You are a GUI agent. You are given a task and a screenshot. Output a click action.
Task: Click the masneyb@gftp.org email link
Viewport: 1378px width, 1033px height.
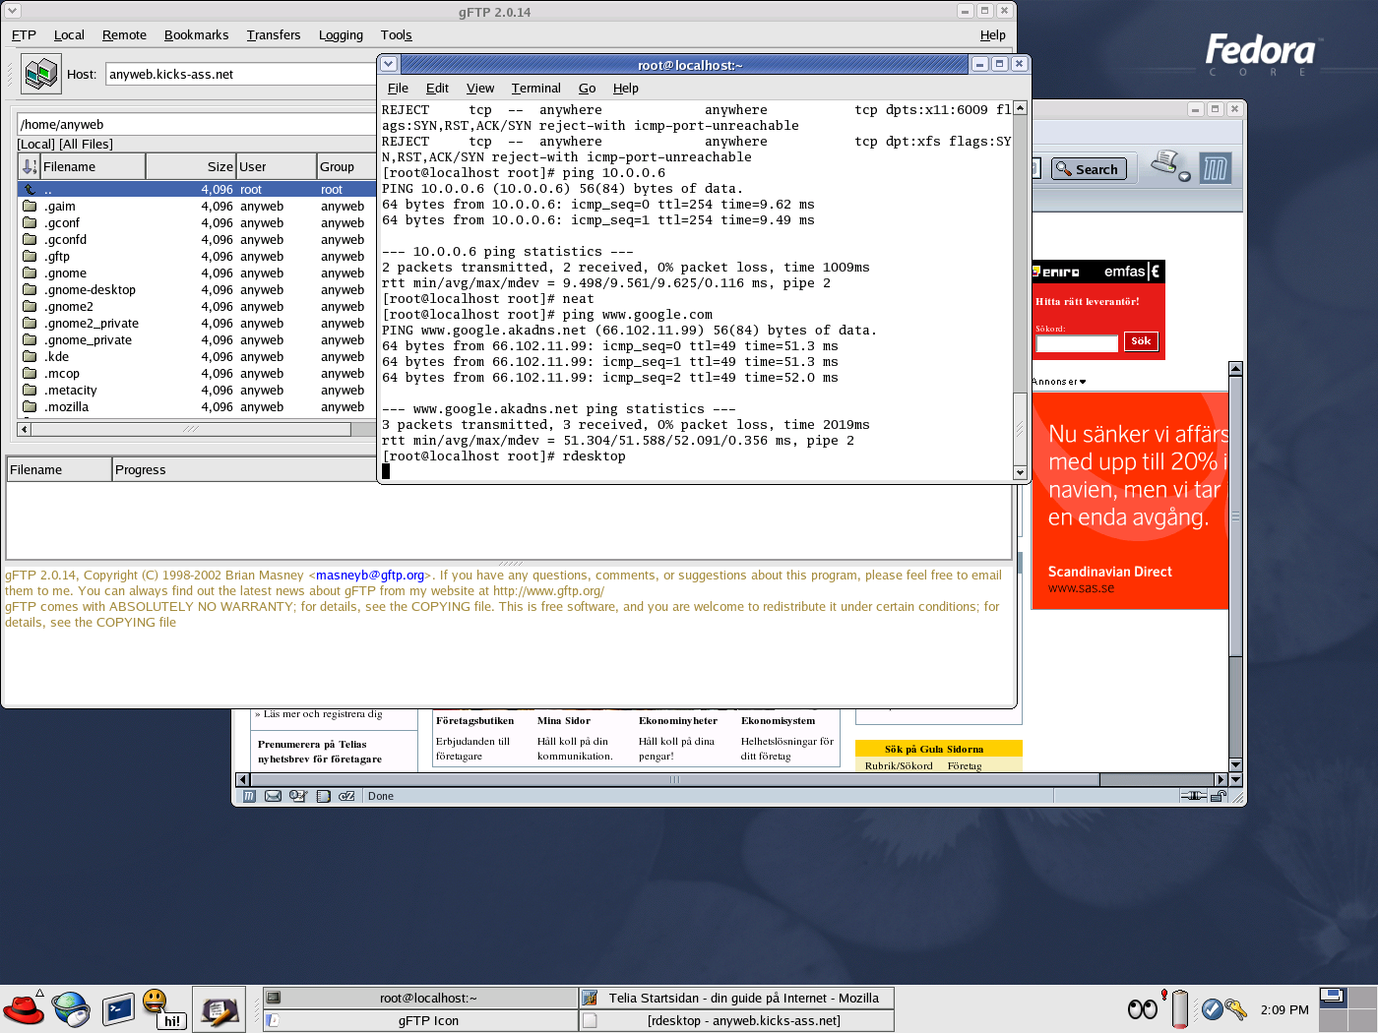pyautogui.click(x=370, y=576)
